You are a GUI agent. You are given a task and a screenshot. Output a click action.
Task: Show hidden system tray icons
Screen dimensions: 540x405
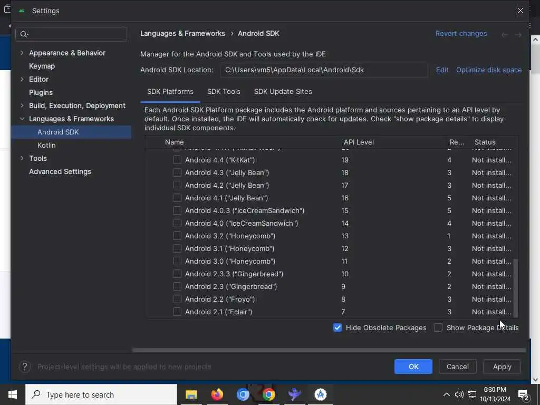click(446, 394)
